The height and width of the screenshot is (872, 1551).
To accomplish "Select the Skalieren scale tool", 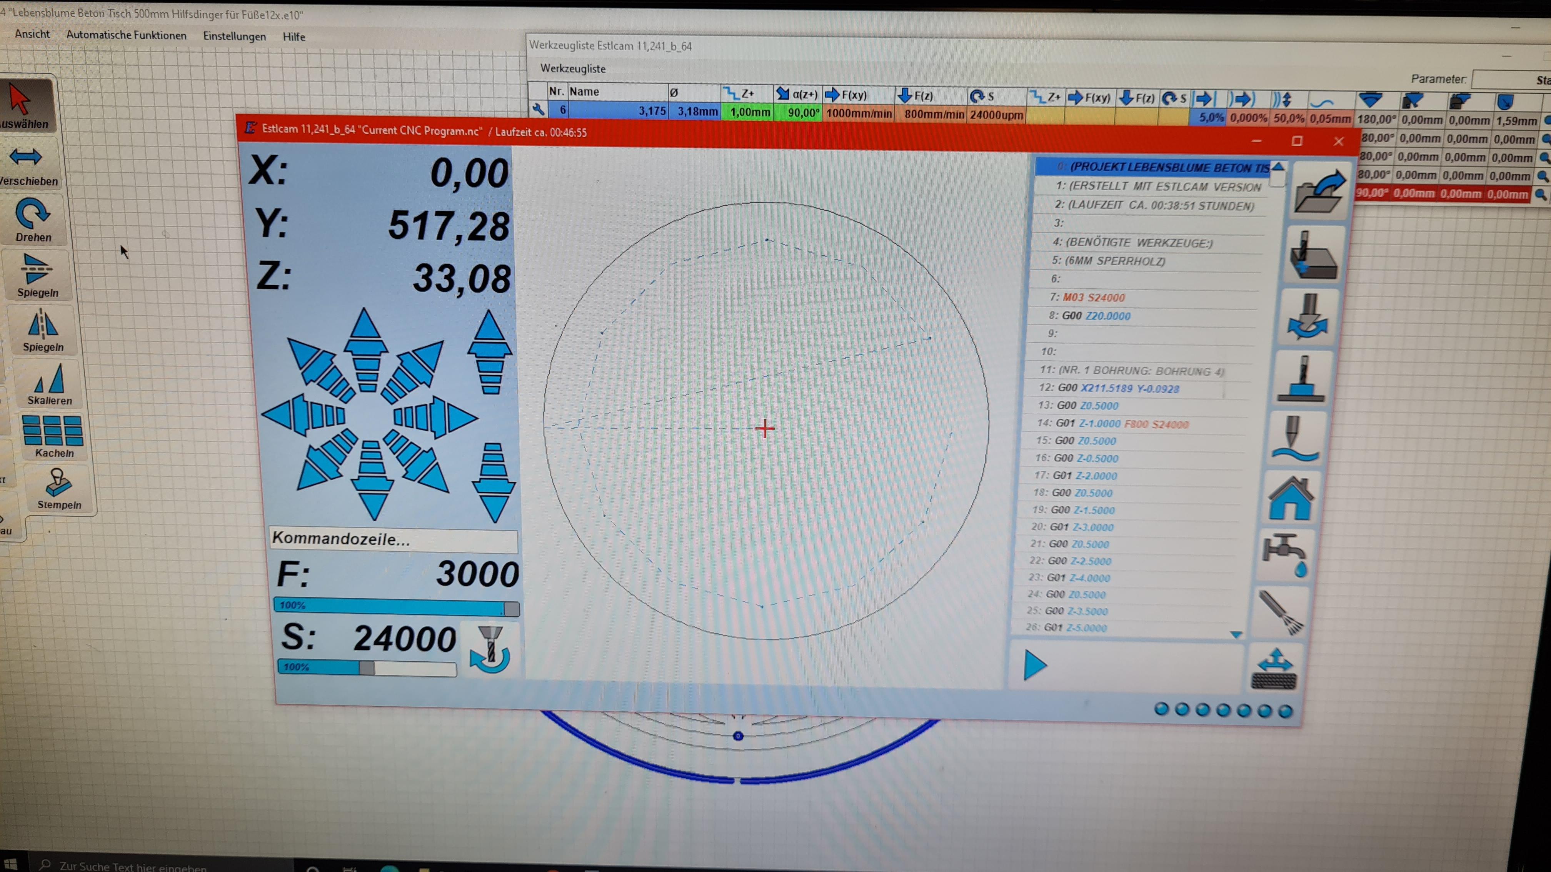I will coord(49,384).
